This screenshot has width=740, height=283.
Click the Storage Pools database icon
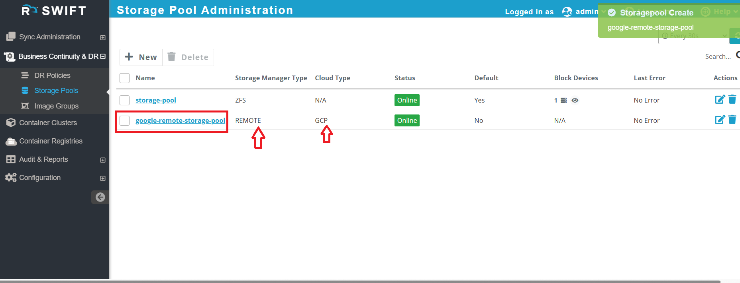click(25, 90)
